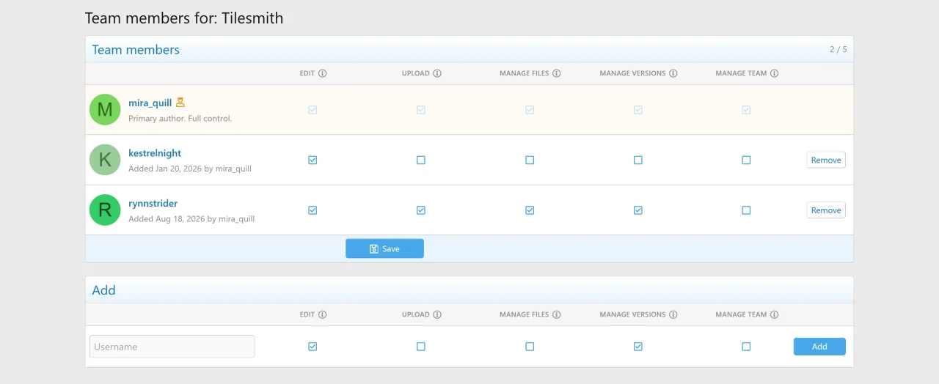Viewport: 939px width, 384px height.
Task: Click info icon beside UPLOAD in Add section
Action: coord(437,314)
